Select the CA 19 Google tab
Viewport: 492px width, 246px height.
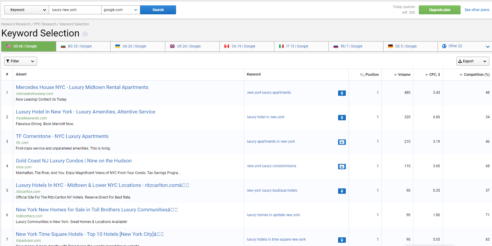click(x=247, y=46)
